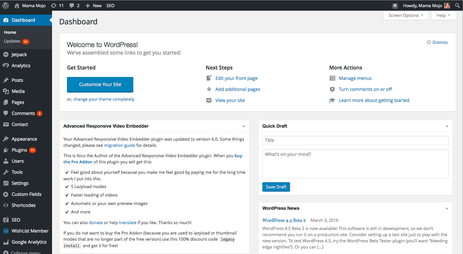Open the translate link

pos(128,223)
